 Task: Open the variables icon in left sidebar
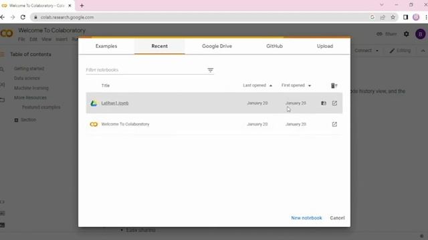point(2,85)
